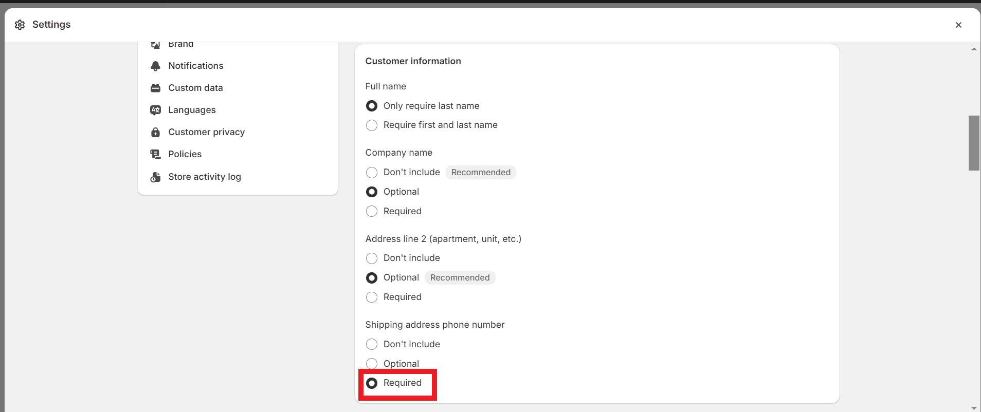Click Recommended badge beside Address line 2 Optional
Viewport: 981px width, 412px height.
click(460, 277)
